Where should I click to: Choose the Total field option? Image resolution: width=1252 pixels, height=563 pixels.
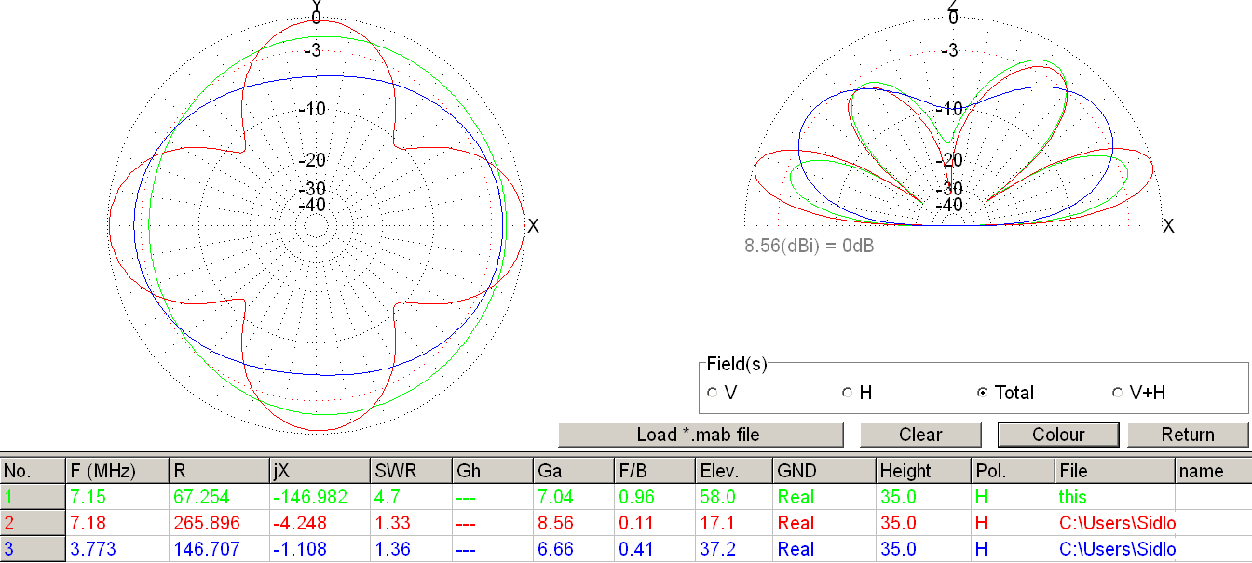pyautogui.click(x=982, y=393)
